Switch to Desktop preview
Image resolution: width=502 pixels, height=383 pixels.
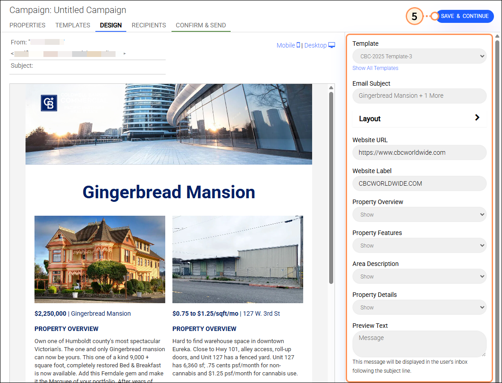(319, 45)
